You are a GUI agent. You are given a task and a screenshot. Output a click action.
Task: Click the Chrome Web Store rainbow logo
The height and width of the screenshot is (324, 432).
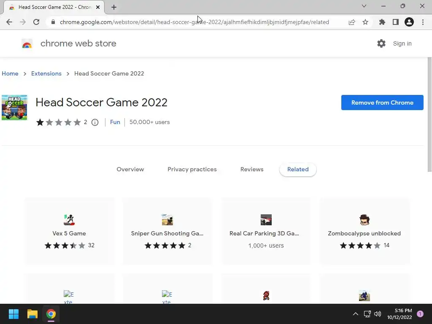27,43
